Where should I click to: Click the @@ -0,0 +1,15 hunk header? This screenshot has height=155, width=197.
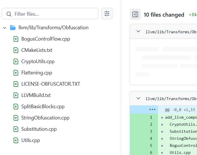(x=180, y=110)
